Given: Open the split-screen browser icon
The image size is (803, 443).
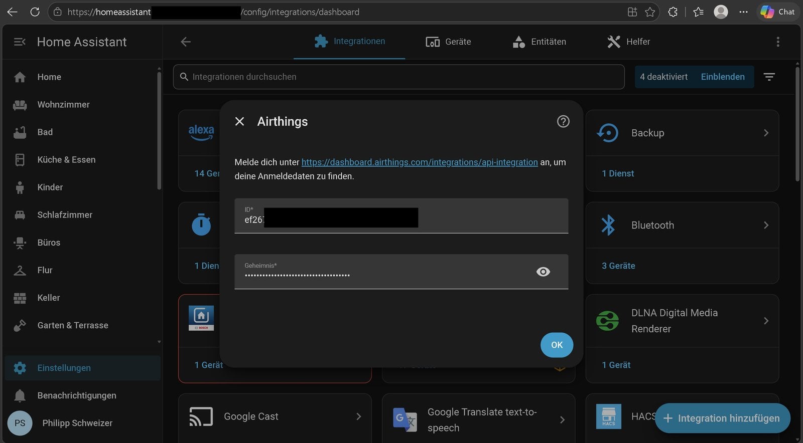Looking at the screenshot, I should [632, 12].
